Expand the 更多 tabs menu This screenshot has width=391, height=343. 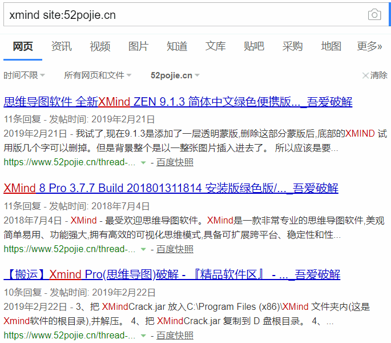click(x=369, y=46)
